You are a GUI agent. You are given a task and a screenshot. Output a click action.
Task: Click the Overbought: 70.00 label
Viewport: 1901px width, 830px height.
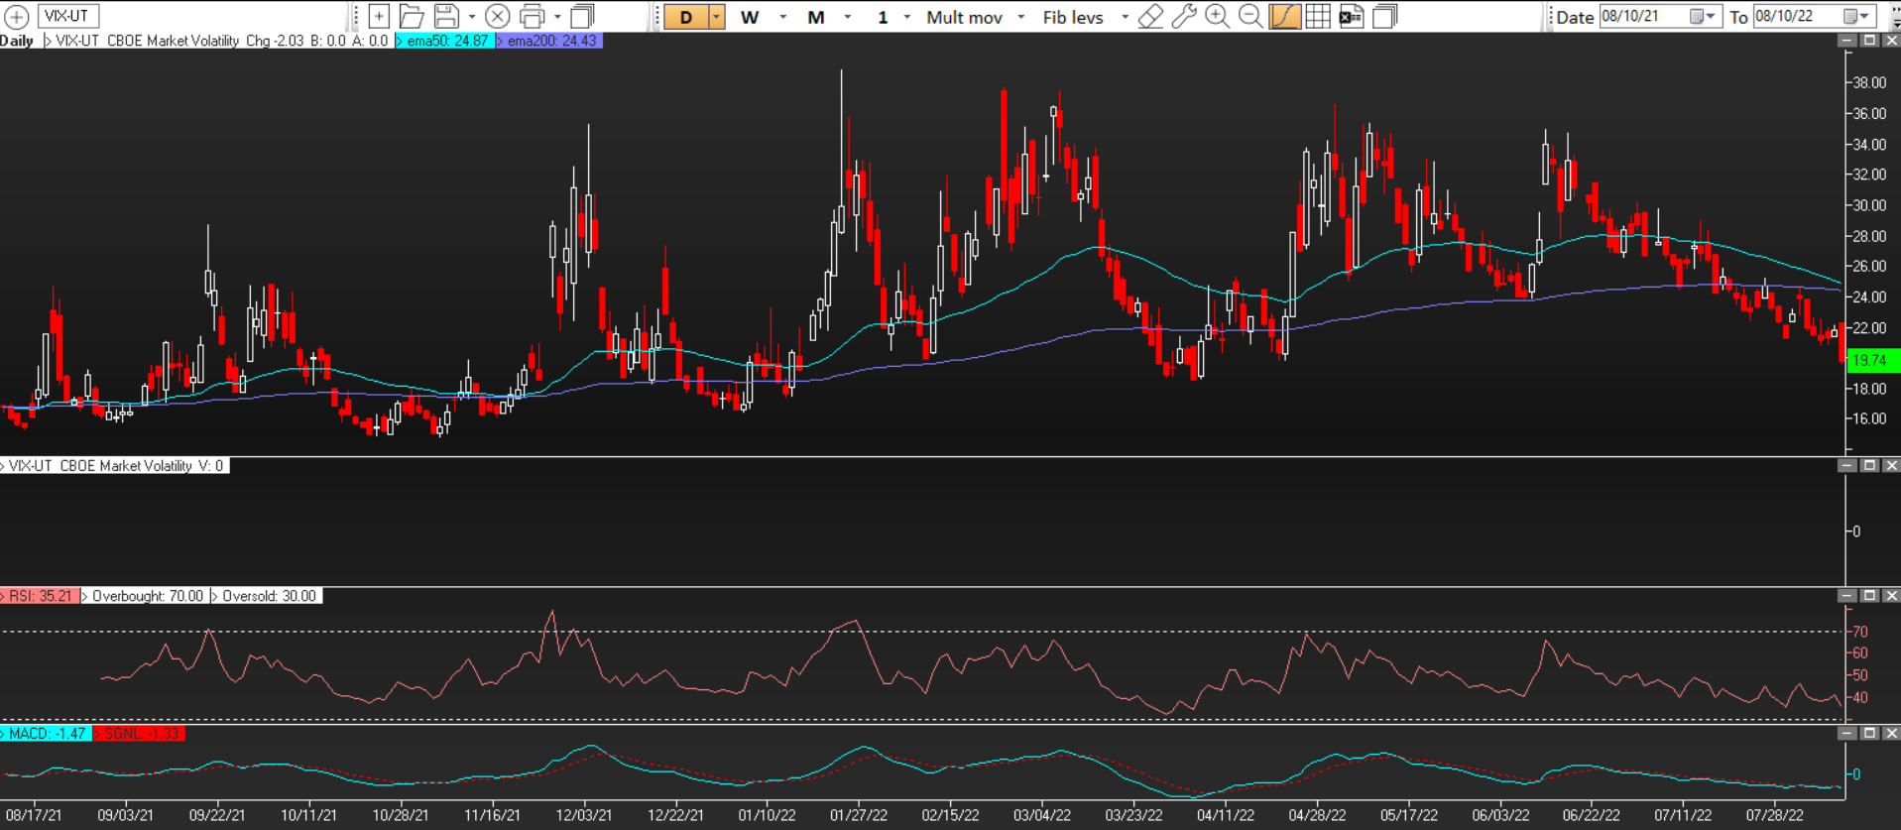tap(145, 596)
